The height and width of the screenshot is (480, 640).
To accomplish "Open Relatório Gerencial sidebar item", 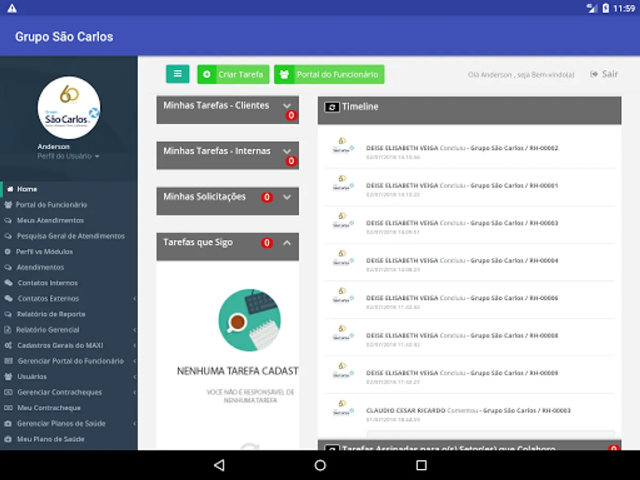I will (x=69, y=330).
